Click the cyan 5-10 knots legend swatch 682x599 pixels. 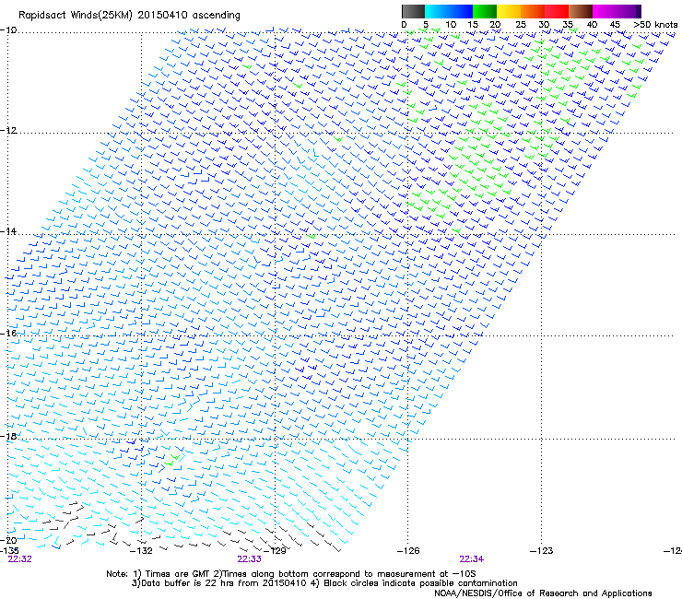pyautogui.click(x=437, y=11)
